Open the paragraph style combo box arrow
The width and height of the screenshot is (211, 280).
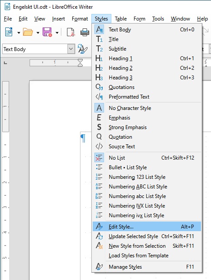click(x=71, y=49)
